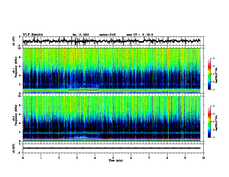The image size is (229, 177).
Task: Click tick label 3 on the Time axis
Action: pos(77,158)
